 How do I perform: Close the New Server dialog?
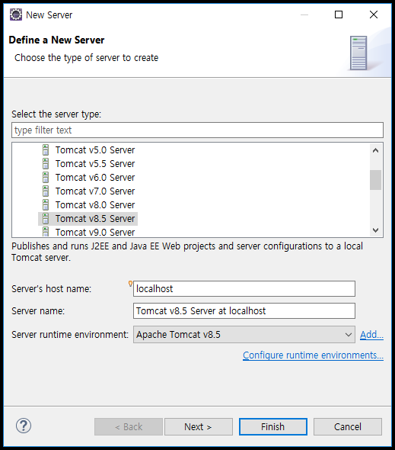click(x=374, y=14)
